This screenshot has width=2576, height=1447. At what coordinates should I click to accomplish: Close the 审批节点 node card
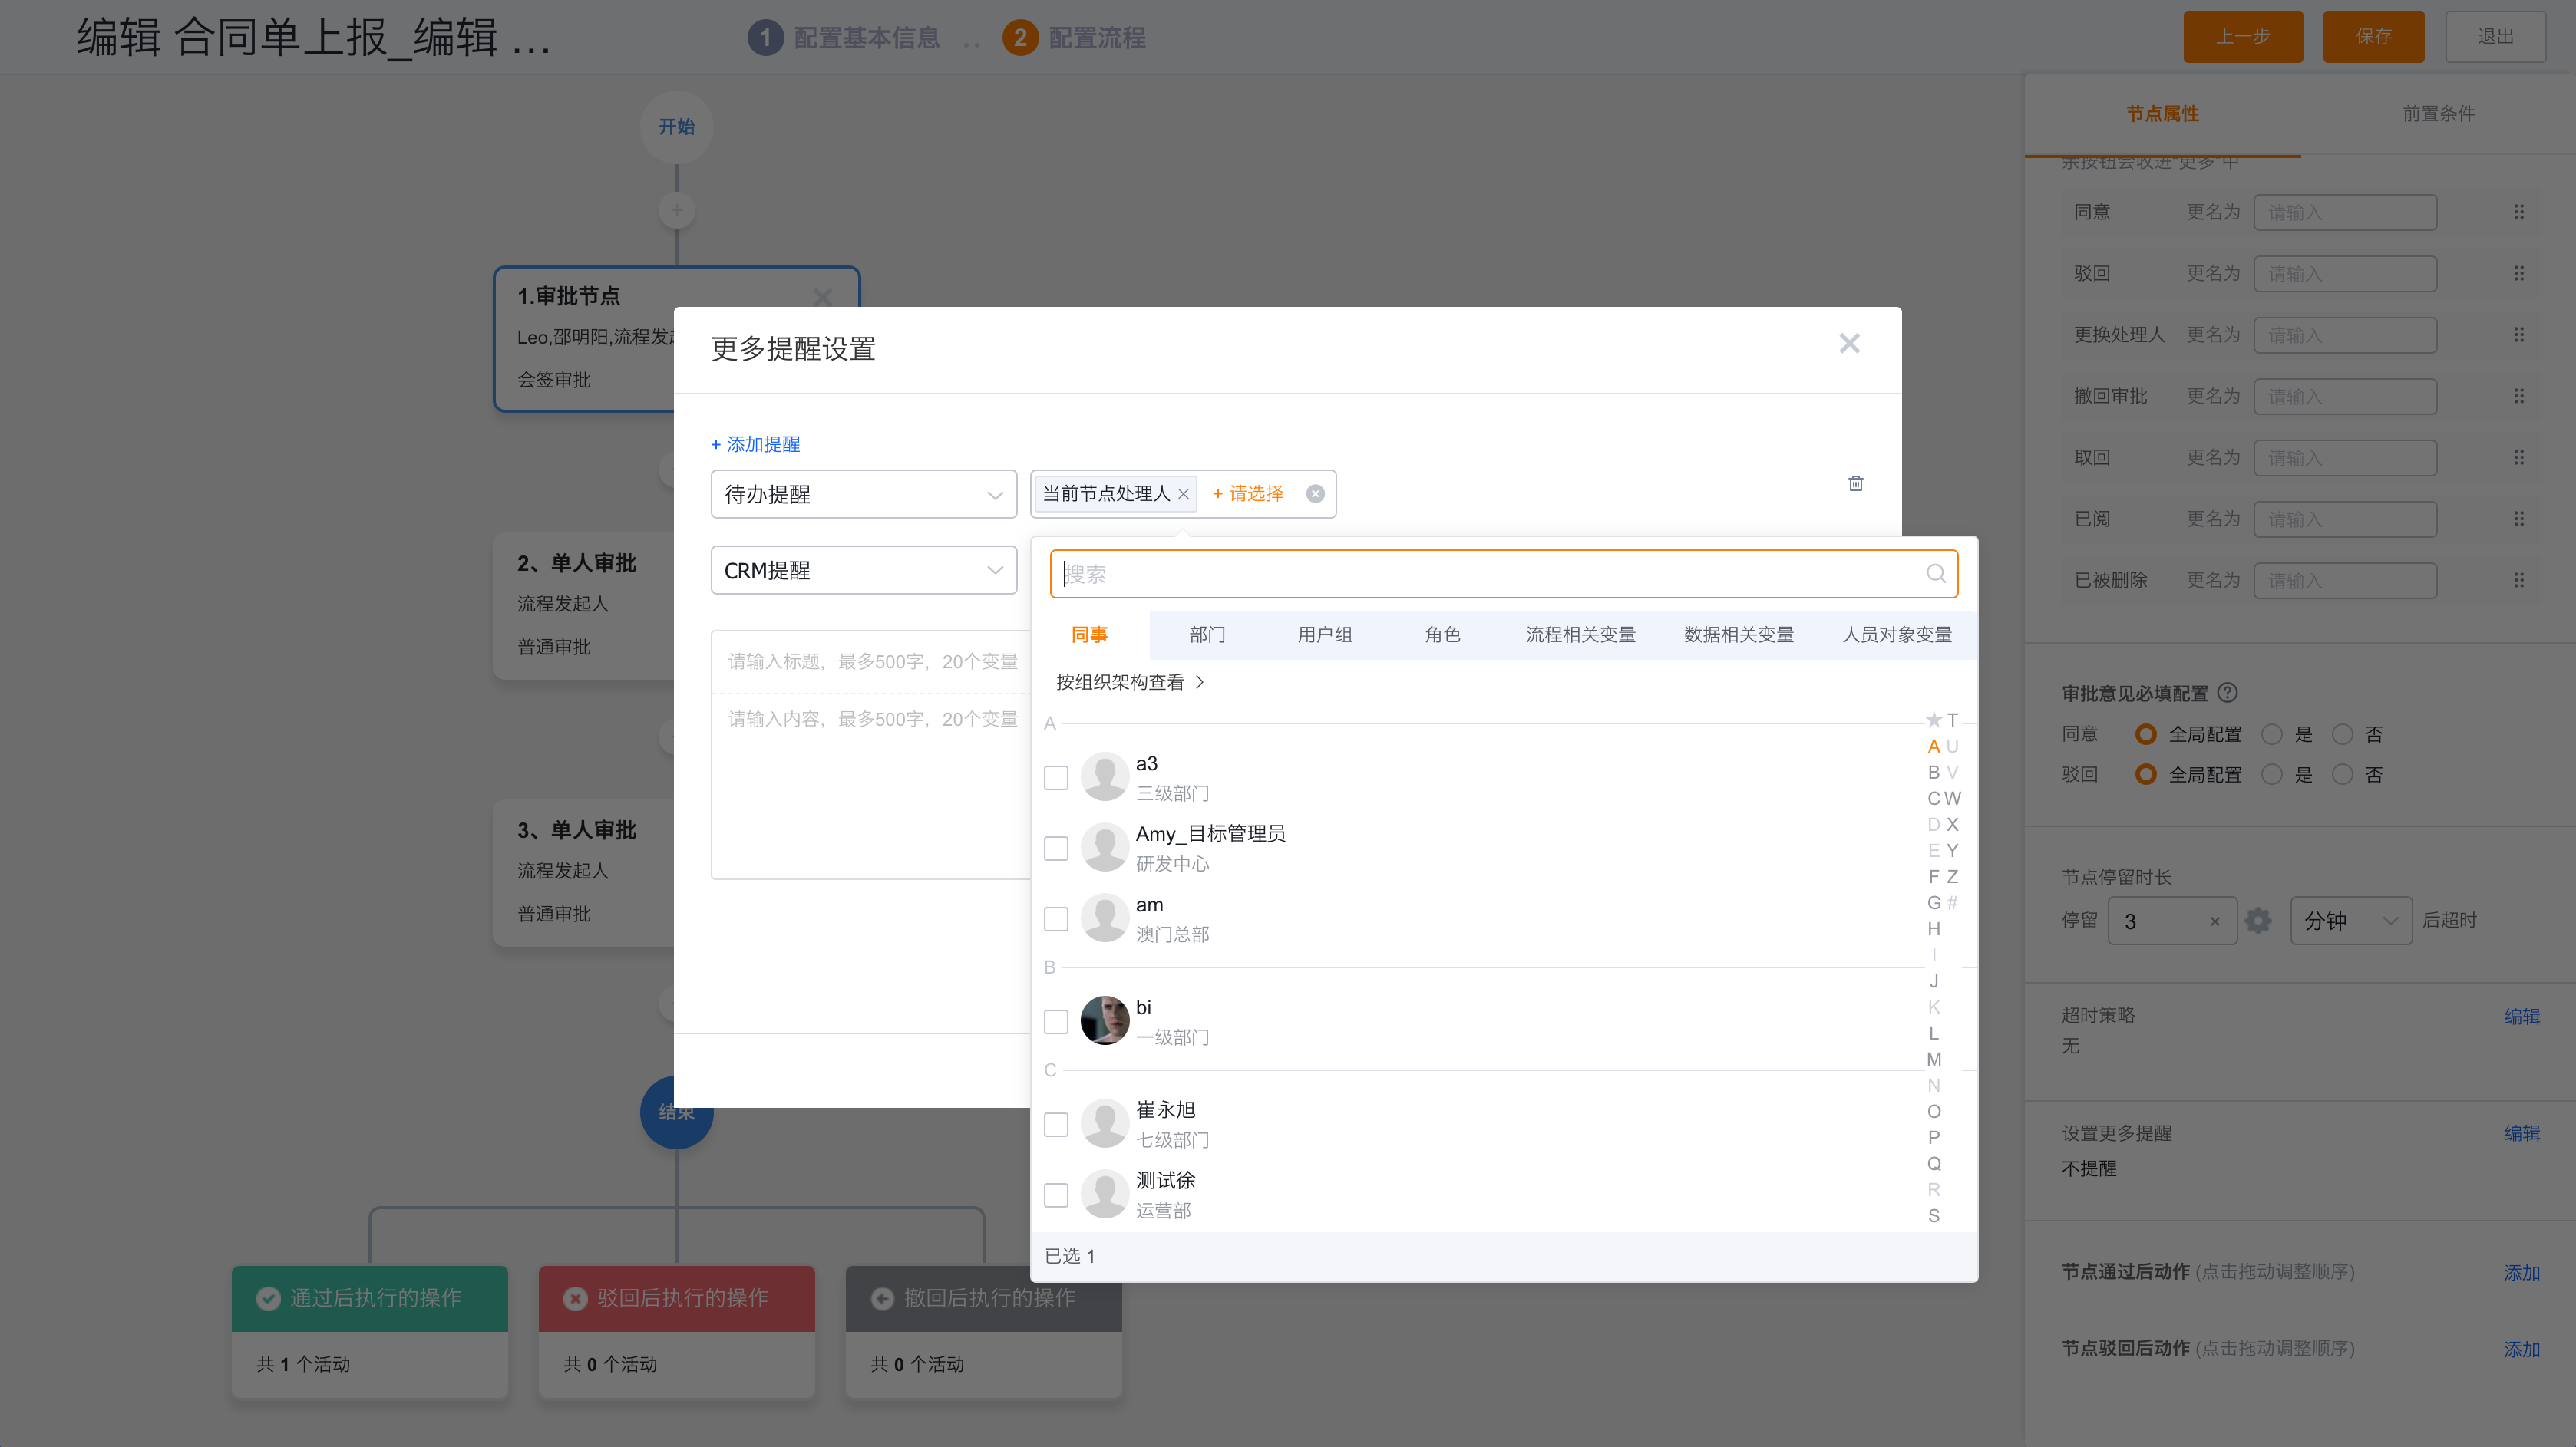click(823, 297)
